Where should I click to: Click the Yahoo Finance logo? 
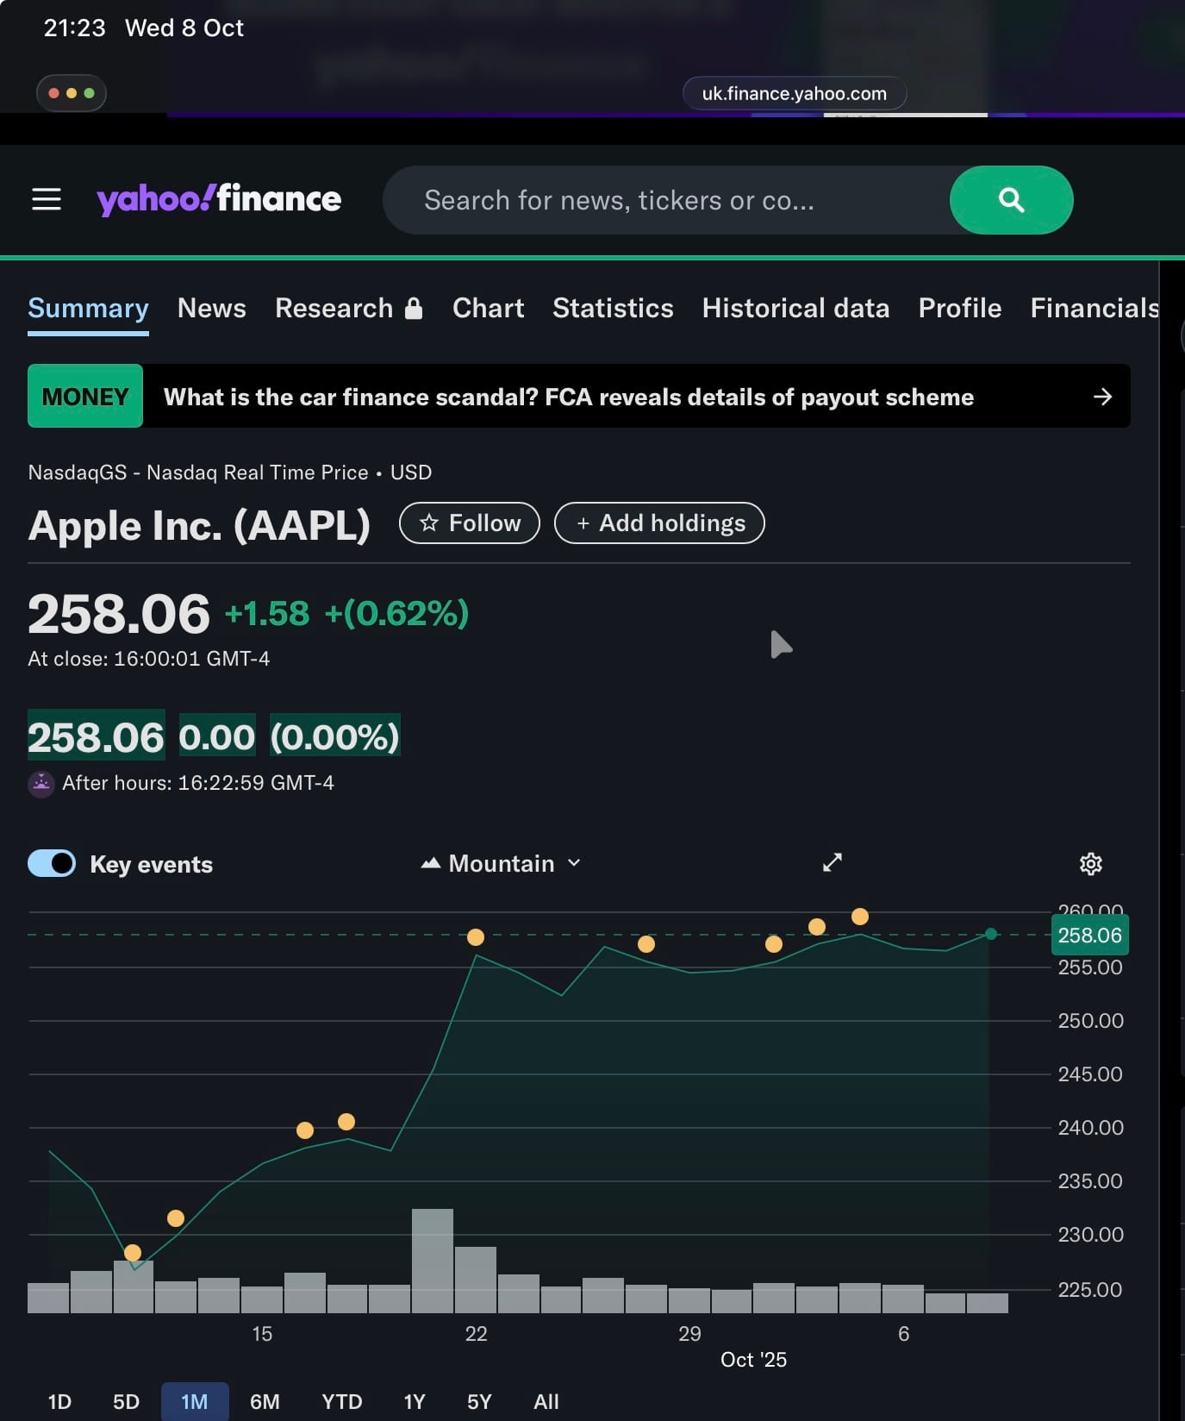tap(219, 199)
